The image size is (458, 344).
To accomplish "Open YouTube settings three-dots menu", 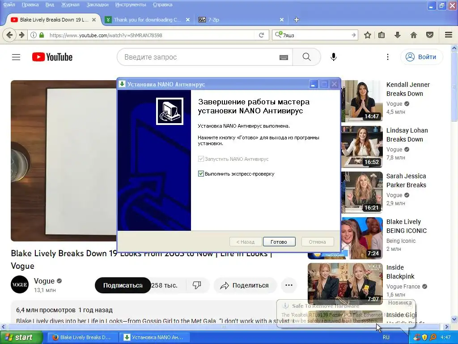I will (x=388, y=57).
